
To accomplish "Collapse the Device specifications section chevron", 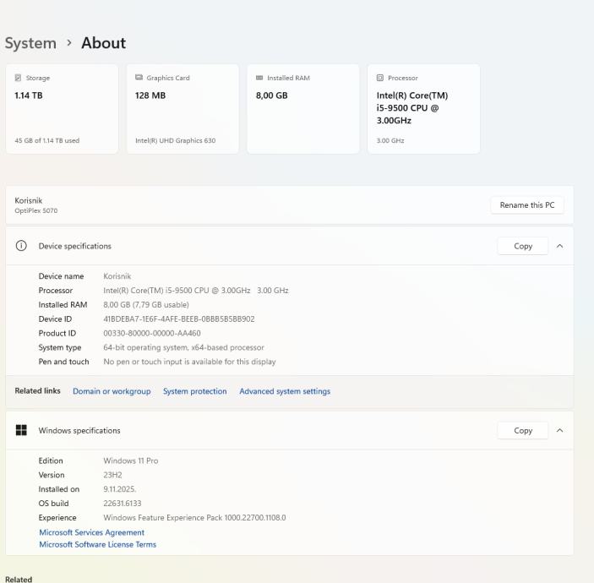I will (x=559, y=246).
